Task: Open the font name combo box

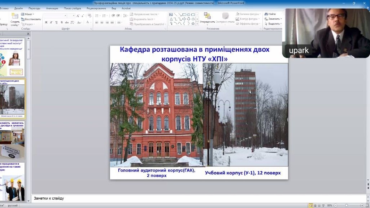Action: coord(55,16)
